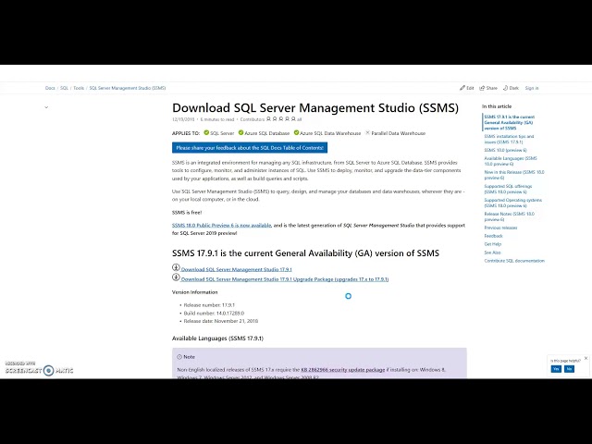
Task: Open the SSMS 18.0 Public Preview 6 link
Action: pyautogui.click(x=222, y=225)
